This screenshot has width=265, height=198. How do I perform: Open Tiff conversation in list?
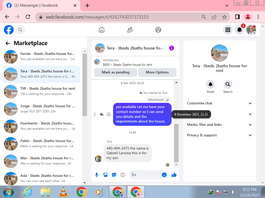(x=41, y=92)
